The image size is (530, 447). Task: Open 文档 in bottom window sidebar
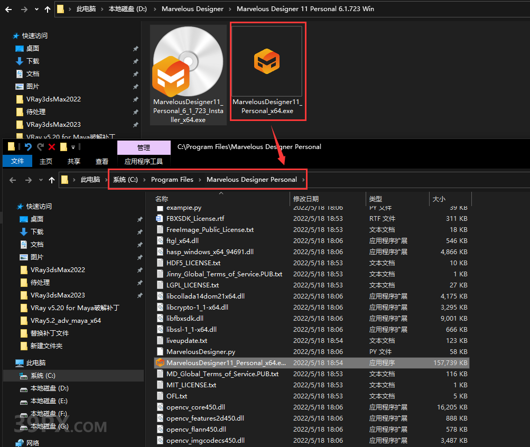[x=37, y=245]
